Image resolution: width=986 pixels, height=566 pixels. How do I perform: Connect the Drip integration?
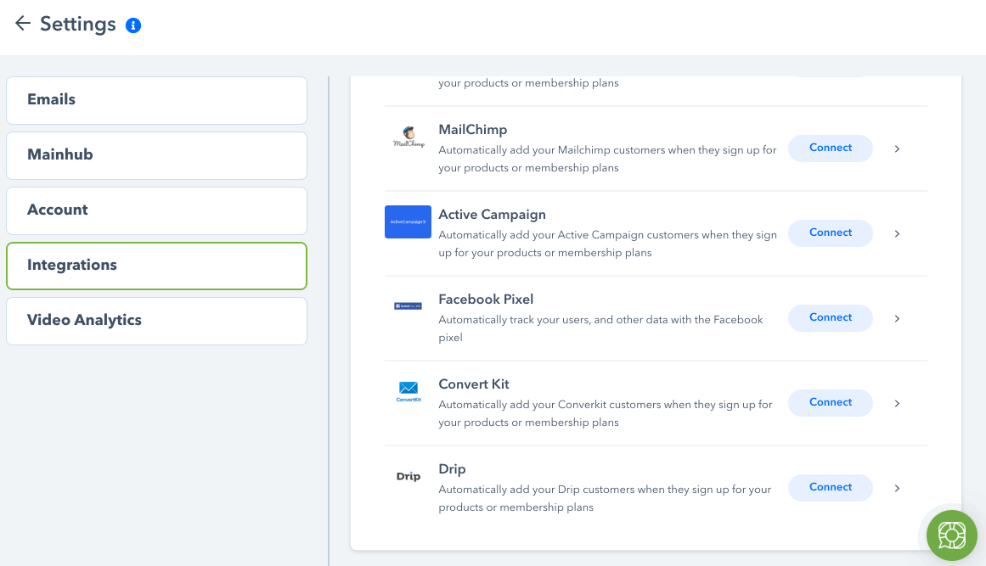point(830,487)
